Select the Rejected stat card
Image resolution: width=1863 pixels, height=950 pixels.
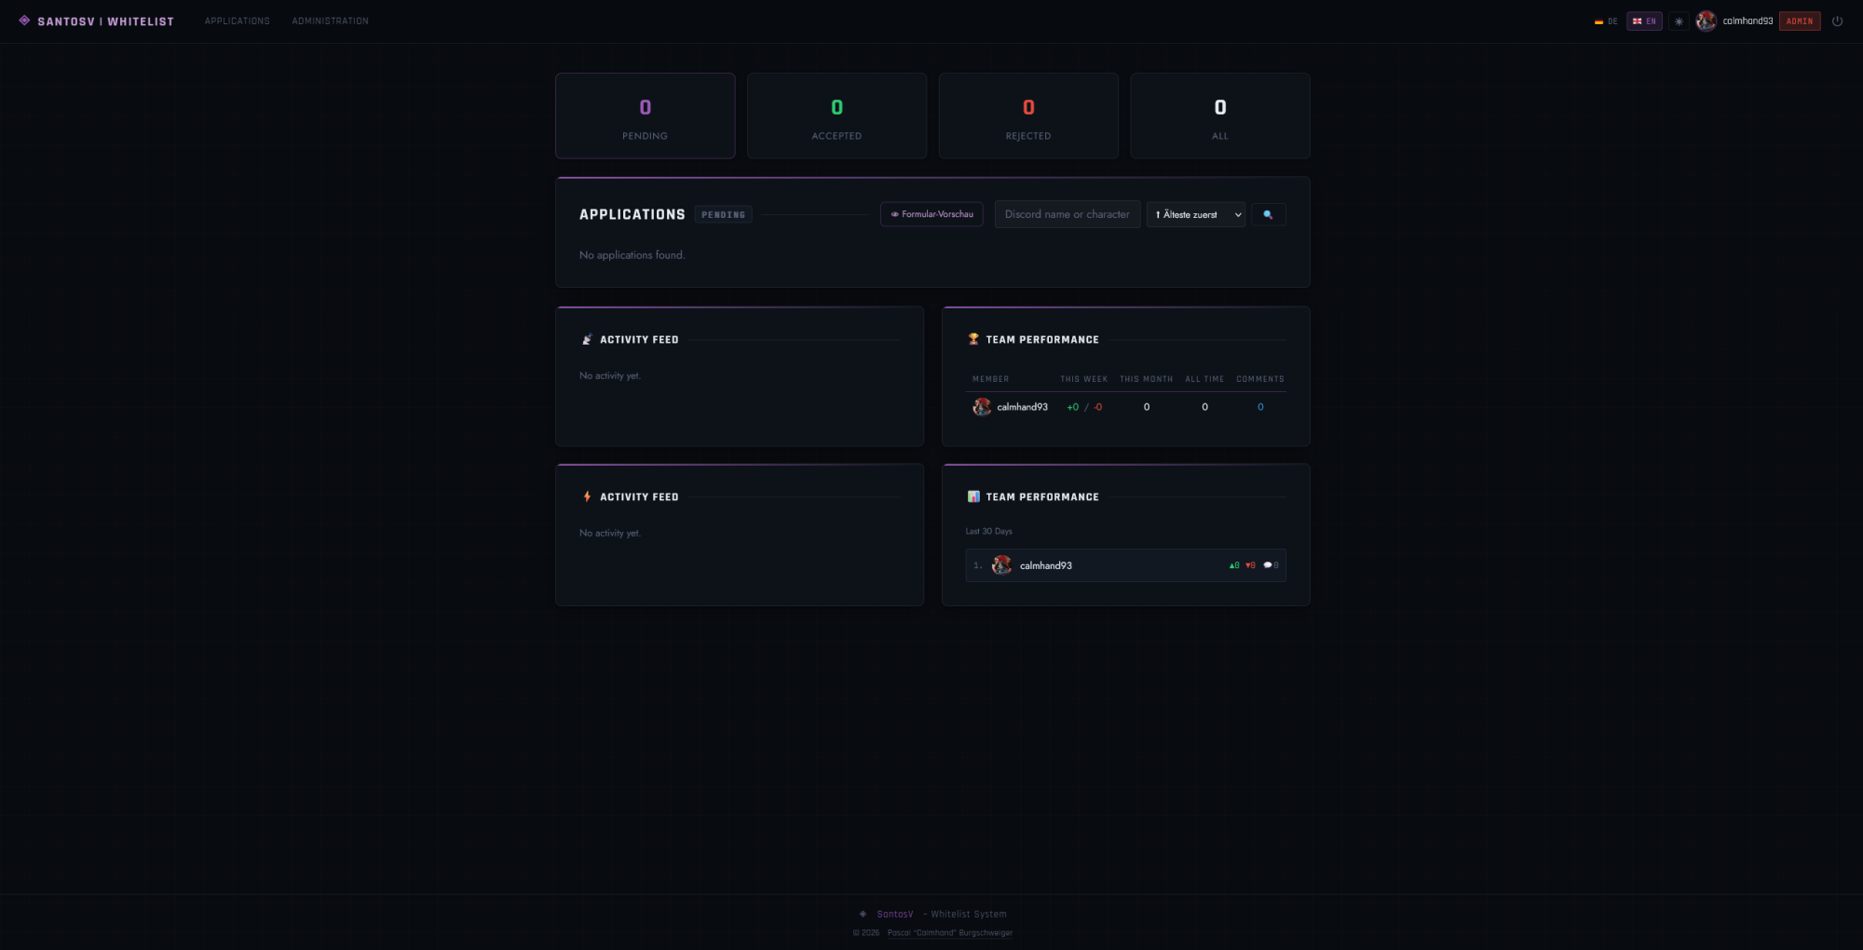pos(1028,115)
